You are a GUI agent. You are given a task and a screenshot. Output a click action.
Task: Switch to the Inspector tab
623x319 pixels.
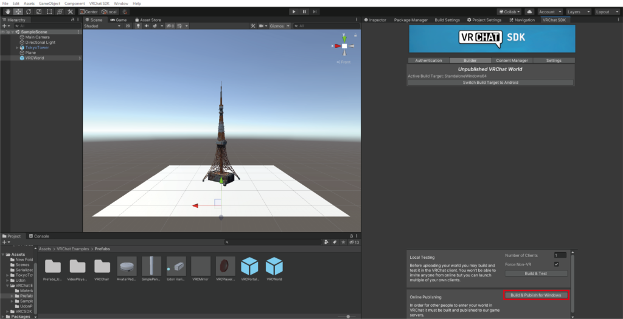(375, 19)
